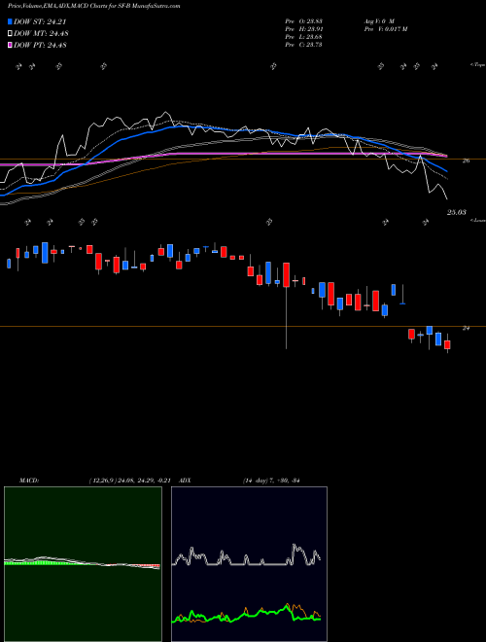Click the Tops marker label at right edge
Viewport: 486px width, 642px height.
coord(478,65)
